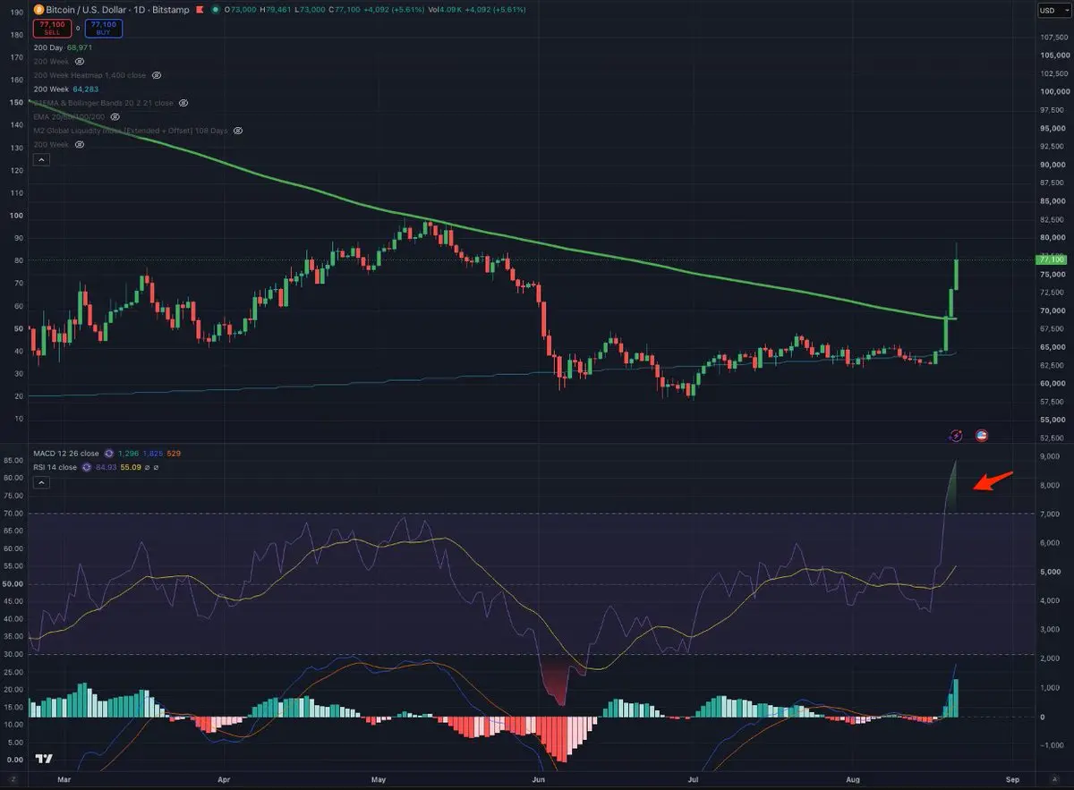Viewport: 1074px width, 790px height.
Task: Select the RSI 14 close legend
Action: click(x=55, y=467)
